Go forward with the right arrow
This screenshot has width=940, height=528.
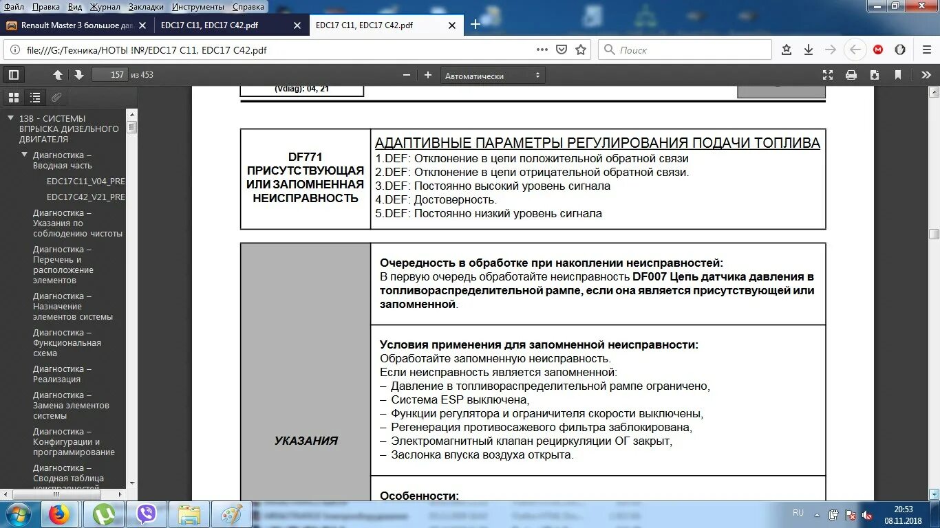[x=831, y=49]
